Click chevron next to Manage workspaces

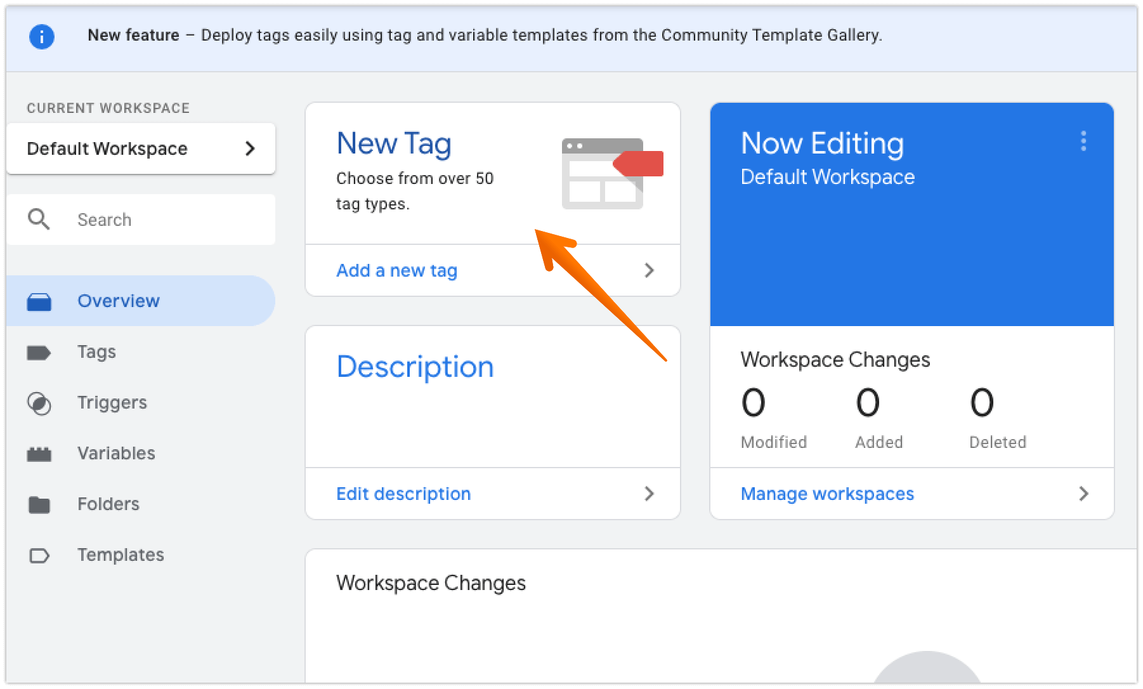[x=1083, y=494]
